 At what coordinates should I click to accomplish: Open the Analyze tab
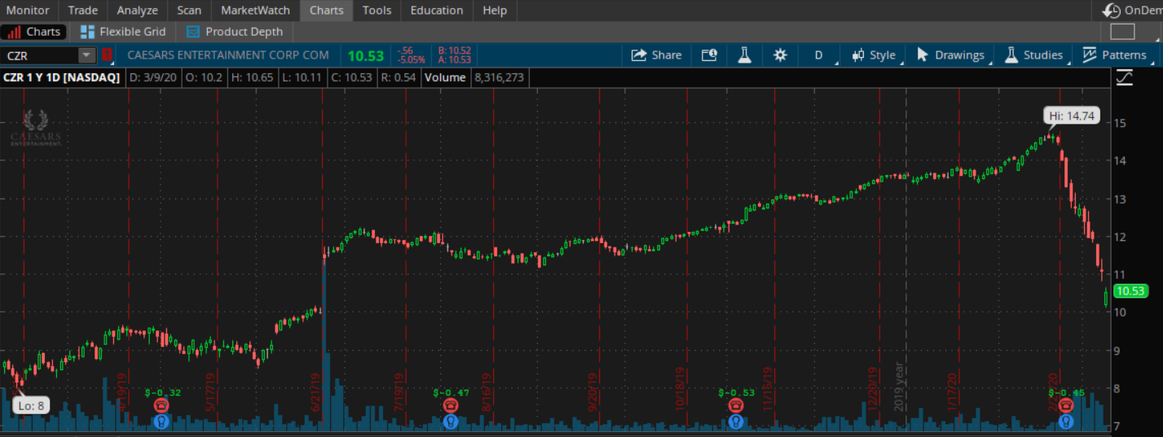tap(137, 11)
